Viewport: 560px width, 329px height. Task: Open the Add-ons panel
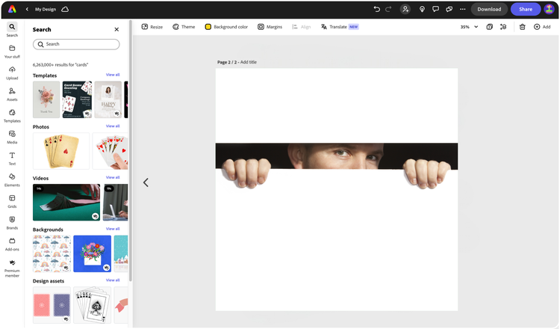[12, 245]
